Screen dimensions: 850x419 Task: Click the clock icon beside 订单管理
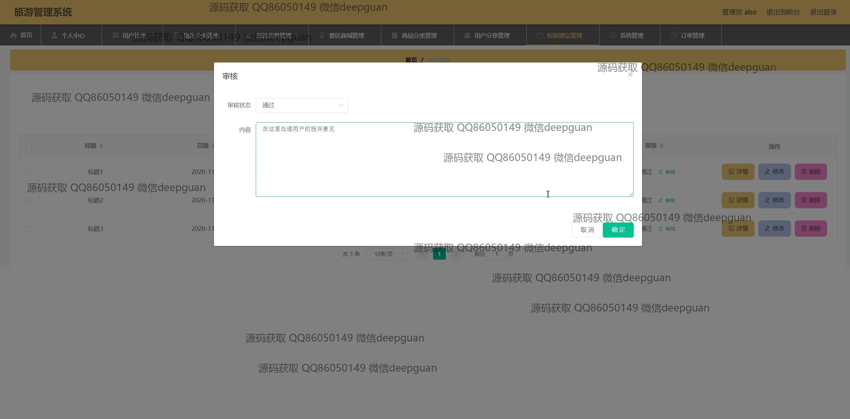(673, 35)
